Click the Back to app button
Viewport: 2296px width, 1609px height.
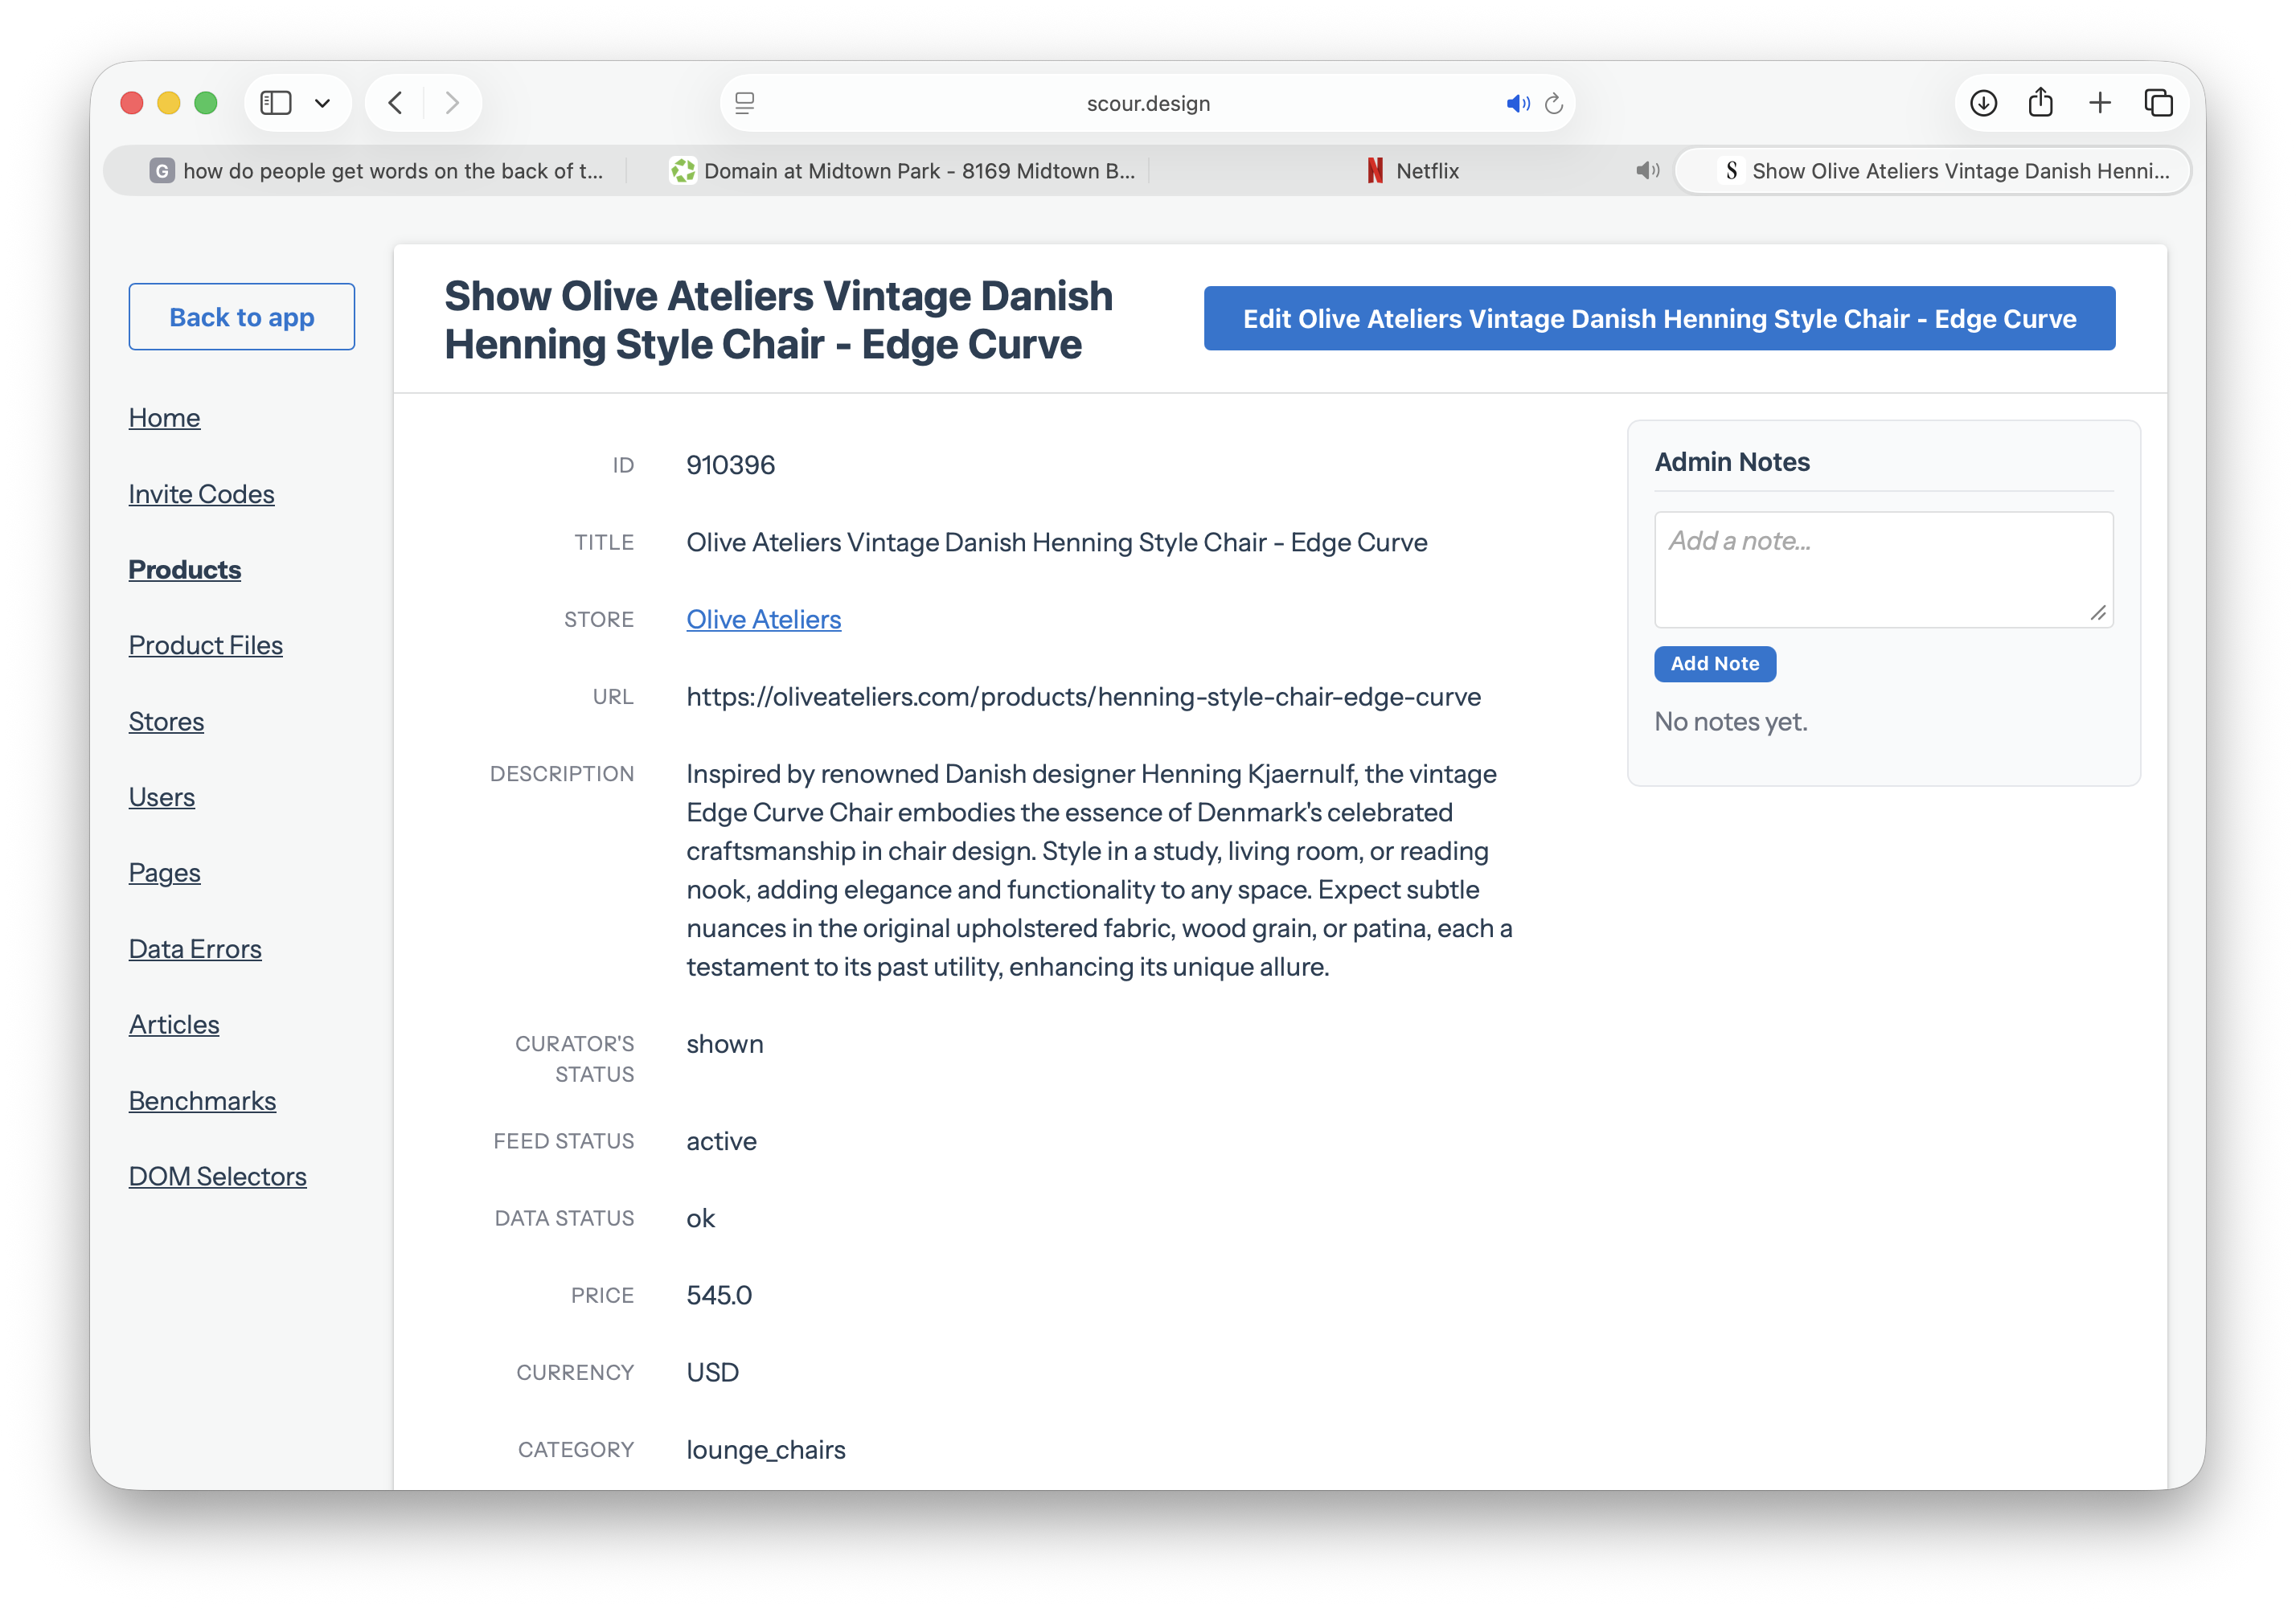point(242,317)
